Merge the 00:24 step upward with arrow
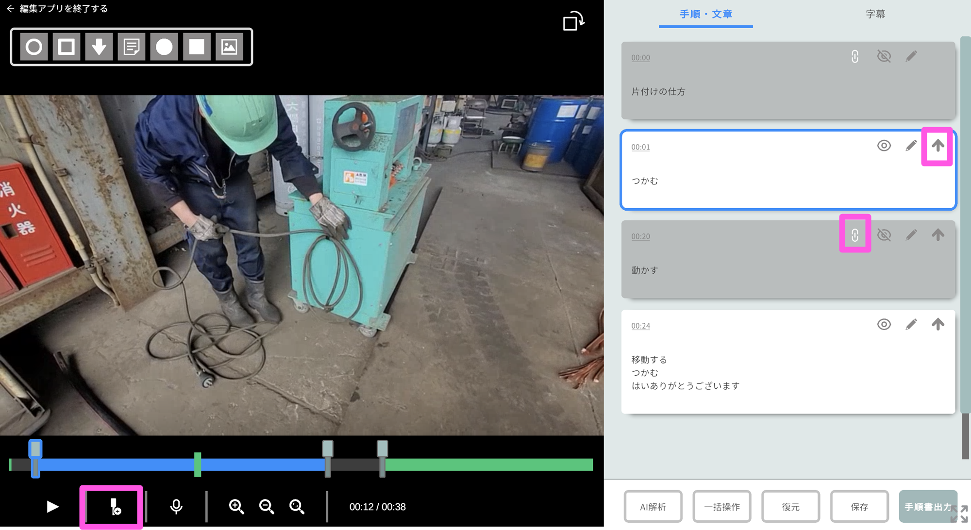 click(x=938, y=324)
